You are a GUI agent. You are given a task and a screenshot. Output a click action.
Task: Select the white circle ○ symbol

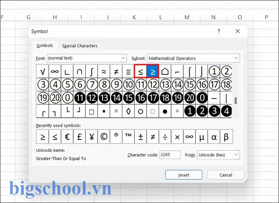(141, 111)
